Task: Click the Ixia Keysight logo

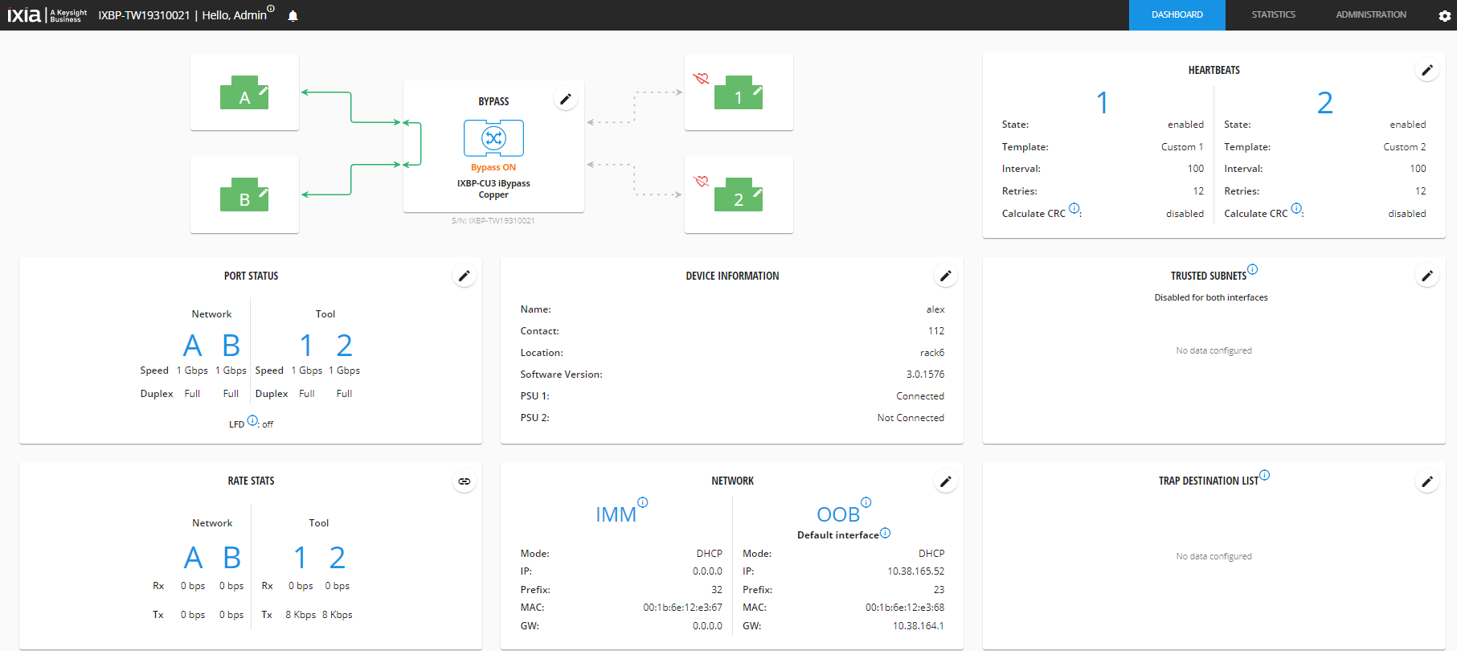Action: click(47, 15)
